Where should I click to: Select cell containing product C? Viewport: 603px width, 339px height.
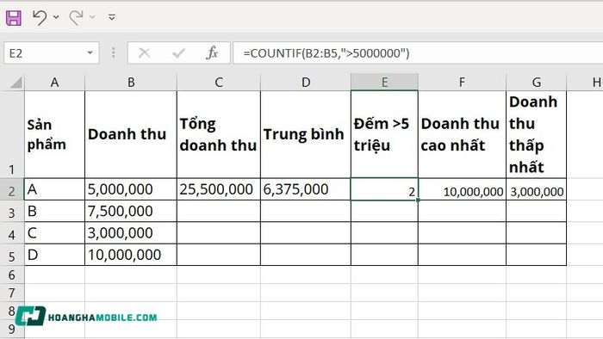coord(54,233)
